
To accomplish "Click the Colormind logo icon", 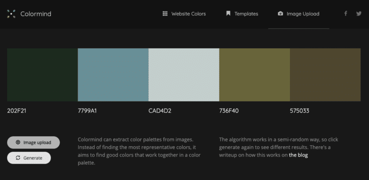I will pos(11,14).
